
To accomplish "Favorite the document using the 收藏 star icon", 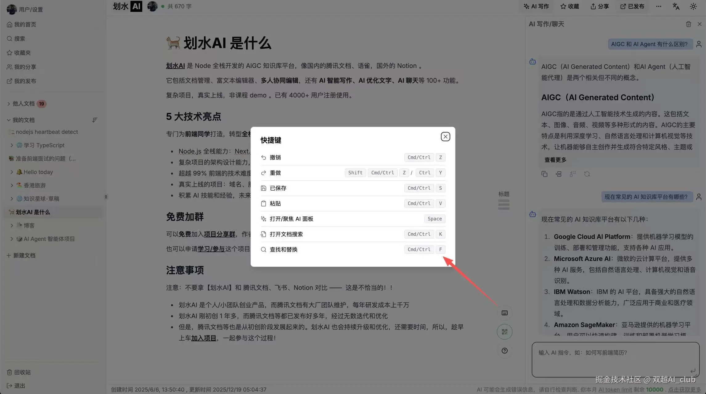I will (569, 6).
